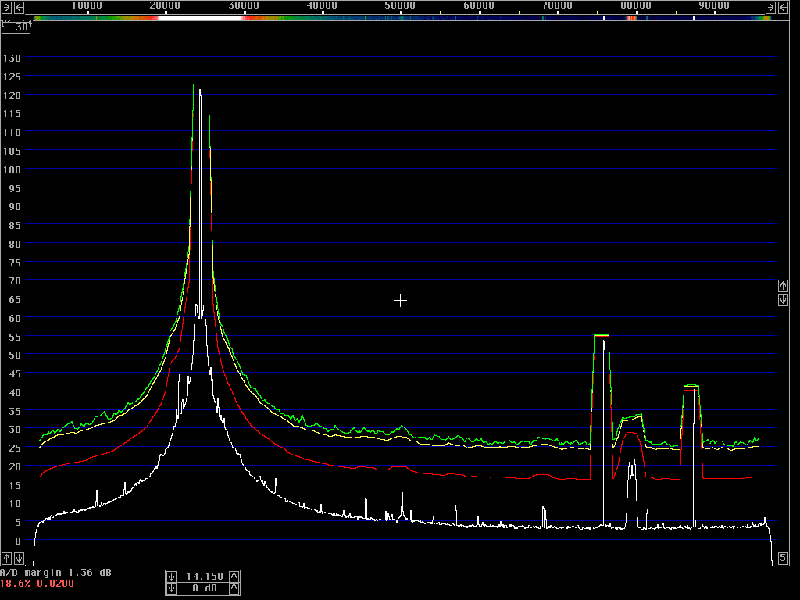Screen dimensions: 800x600
Task: Click the 0 dB gain value field
Action: point(204,589)
